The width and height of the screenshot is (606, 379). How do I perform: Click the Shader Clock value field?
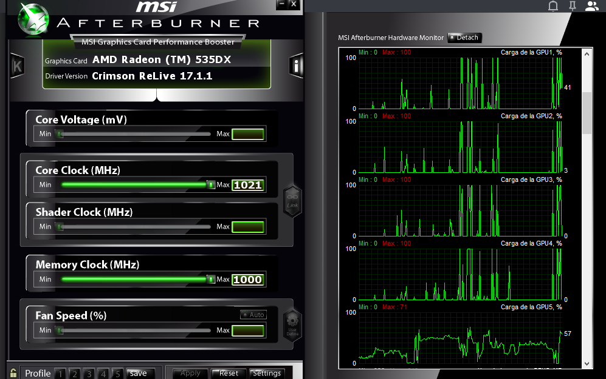(x=248, y=227)
